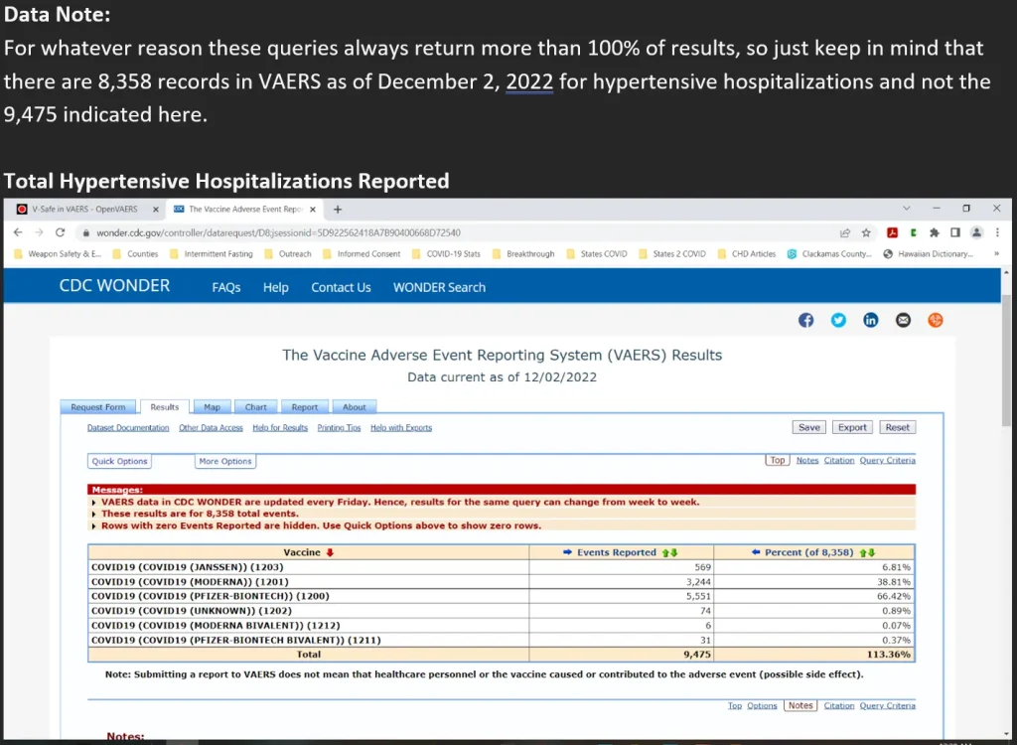Open the browser extensions puzzle icon
The width and height of the screenshot is (1017, 745).
(x=934, y=232)
